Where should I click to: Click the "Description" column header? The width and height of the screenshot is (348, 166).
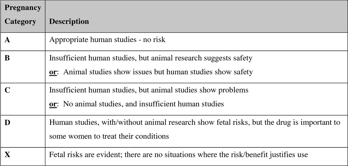tap(69, 22)
